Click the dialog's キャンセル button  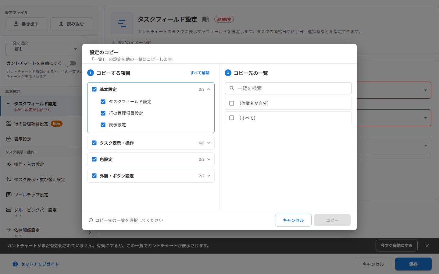point(293,220)
